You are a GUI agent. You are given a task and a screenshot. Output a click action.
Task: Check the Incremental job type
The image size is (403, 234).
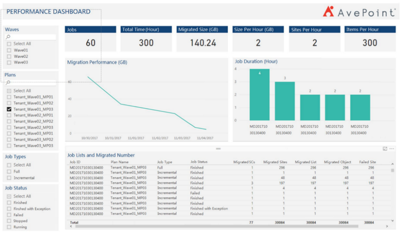click(x=9, y=178)
